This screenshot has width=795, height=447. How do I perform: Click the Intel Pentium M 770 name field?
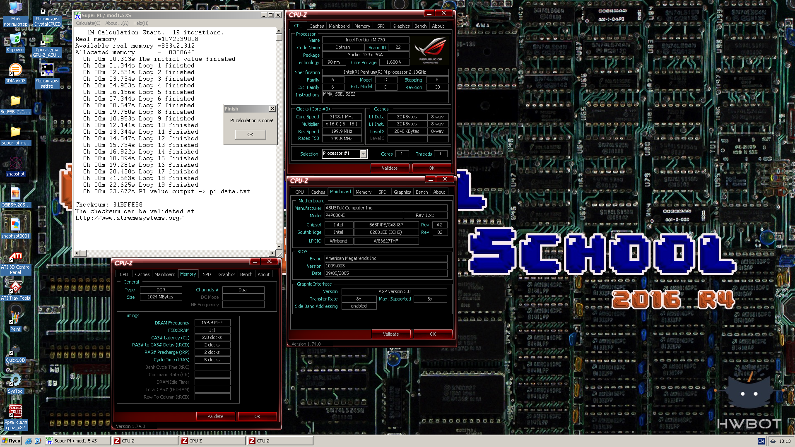[365, 40]
